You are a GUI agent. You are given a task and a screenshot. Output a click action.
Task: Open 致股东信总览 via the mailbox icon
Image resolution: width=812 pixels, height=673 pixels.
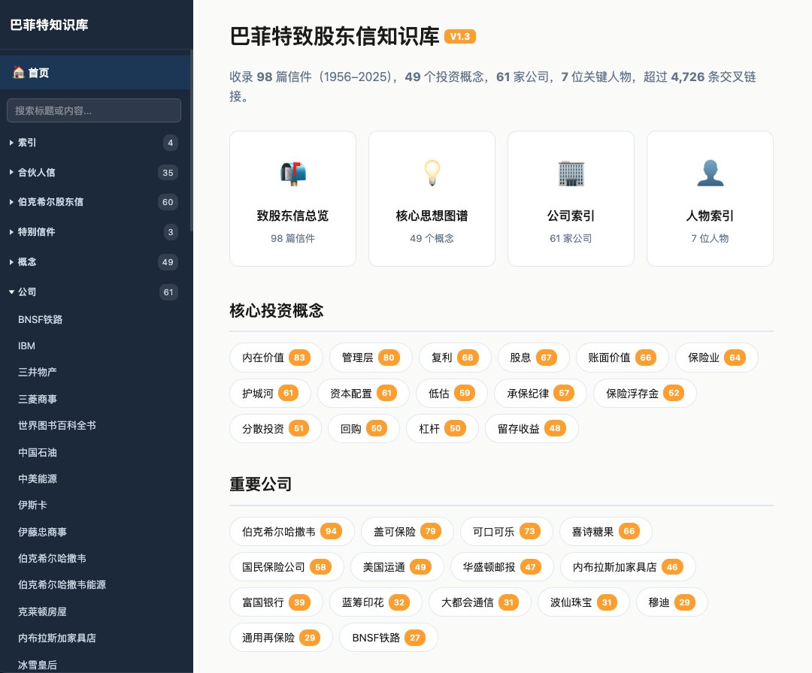(x=292, y=173)
